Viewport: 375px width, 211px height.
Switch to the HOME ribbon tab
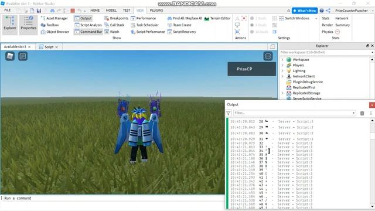[x=95, y=11]
